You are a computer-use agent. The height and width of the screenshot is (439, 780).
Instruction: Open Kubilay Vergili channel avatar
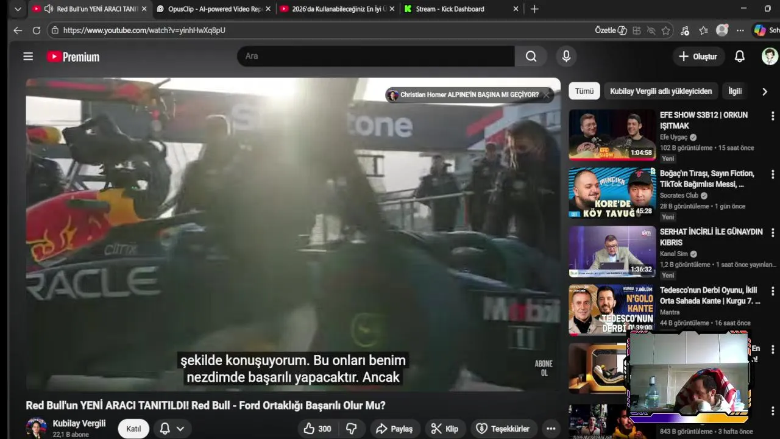coord(36,428)
